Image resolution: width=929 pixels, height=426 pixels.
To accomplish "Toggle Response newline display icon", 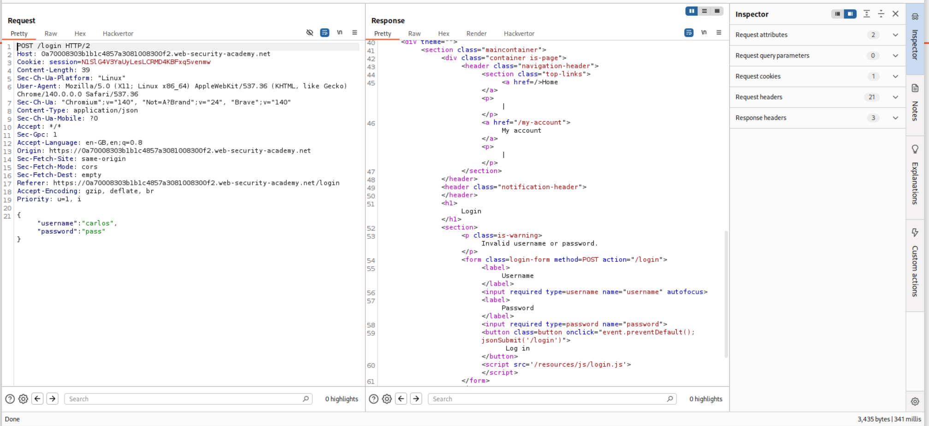I will (704, 33).
